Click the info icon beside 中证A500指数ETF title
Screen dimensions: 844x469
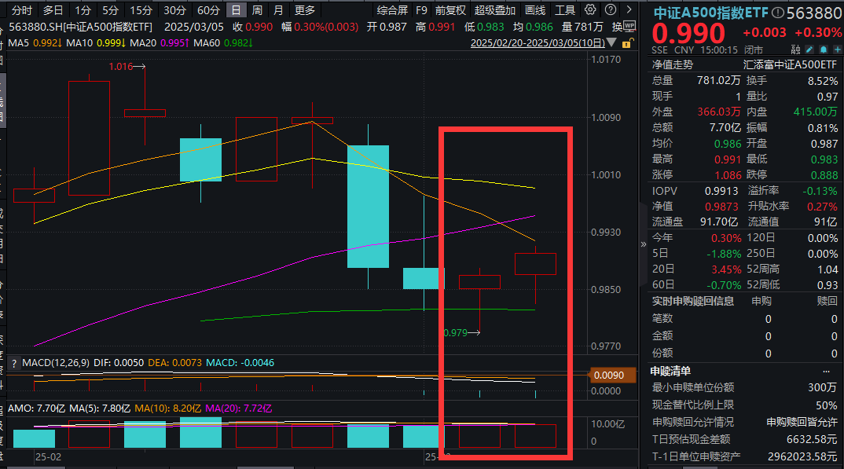pyautogui.click(x=778, y=13)
